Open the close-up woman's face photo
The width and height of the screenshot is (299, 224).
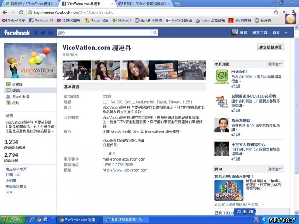(x=135, y=70)
